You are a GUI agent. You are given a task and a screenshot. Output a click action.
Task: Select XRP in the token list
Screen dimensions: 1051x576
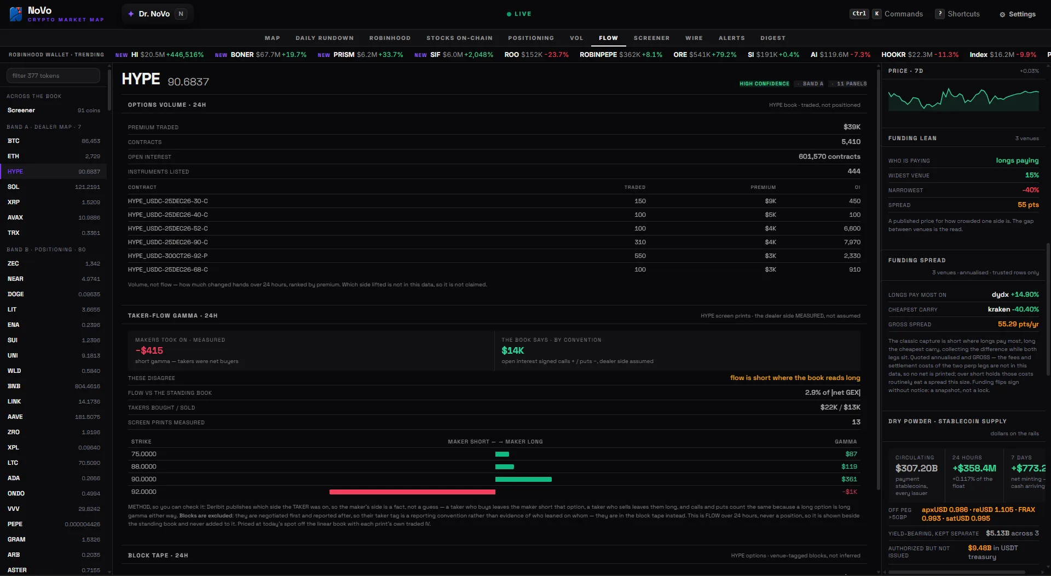coord(54,202)
